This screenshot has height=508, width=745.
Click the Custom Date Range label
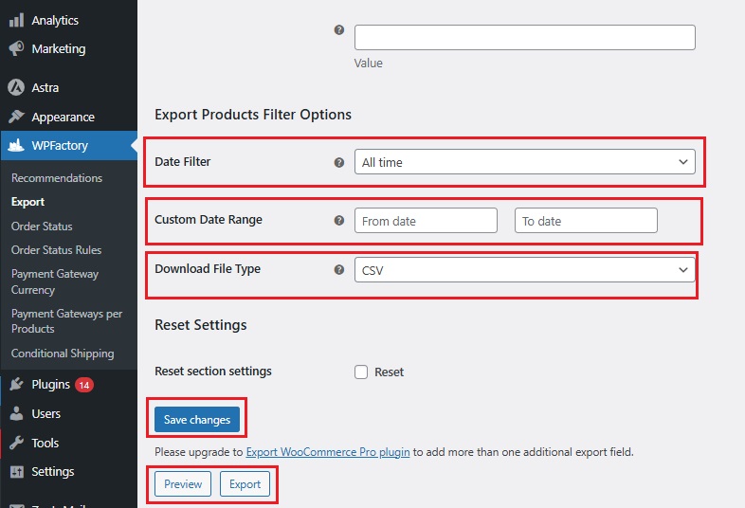click(x=209, y=220)
